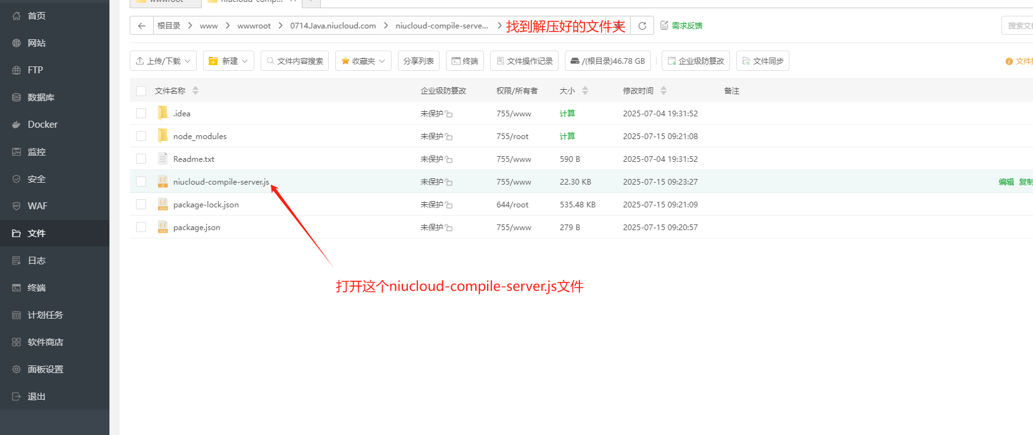Click the back arrow in path bar
1033x435 pixels.
[x=142, y=26]
